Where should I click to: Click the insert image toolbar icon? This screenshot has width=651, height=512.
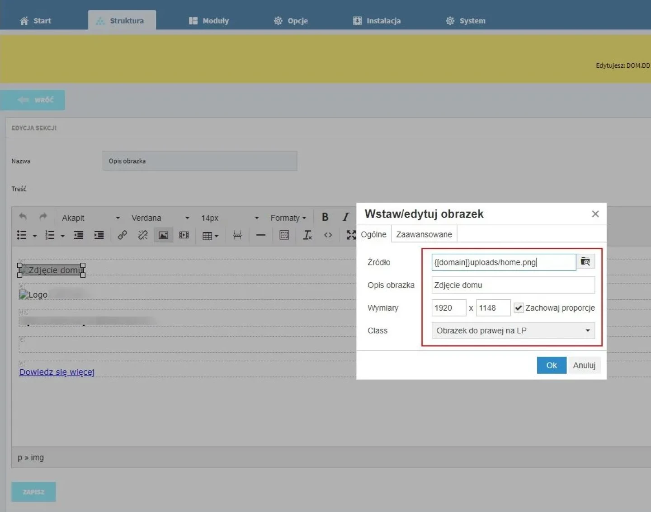[163, 235]
